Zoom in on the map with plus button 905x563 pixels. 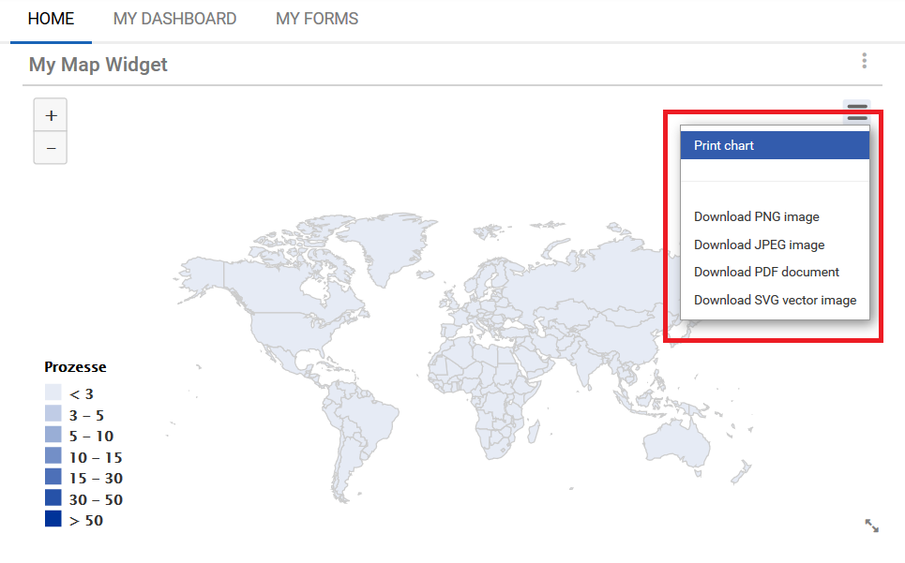[51, 116]
